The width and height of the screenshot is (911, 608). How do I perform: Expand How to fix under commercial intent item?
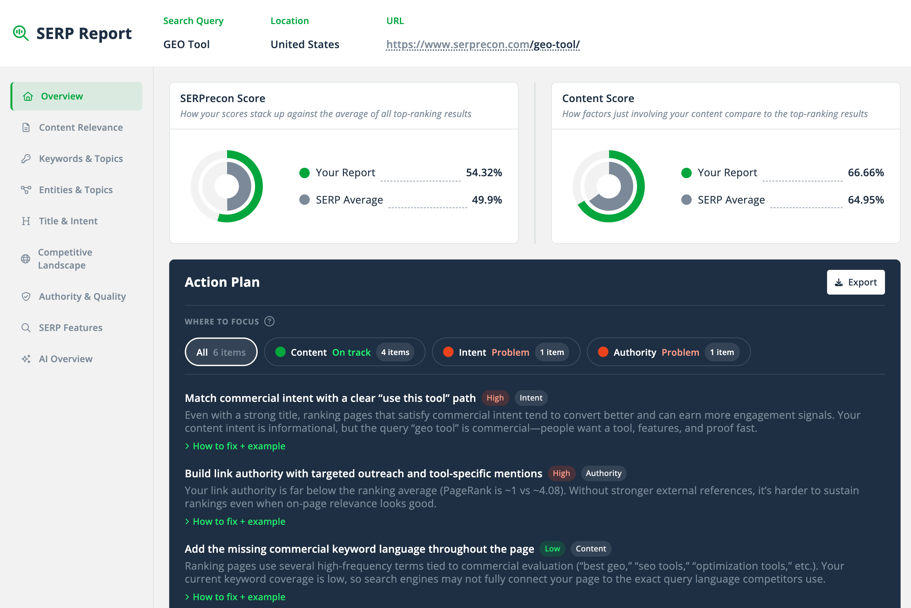click(235, 446)
